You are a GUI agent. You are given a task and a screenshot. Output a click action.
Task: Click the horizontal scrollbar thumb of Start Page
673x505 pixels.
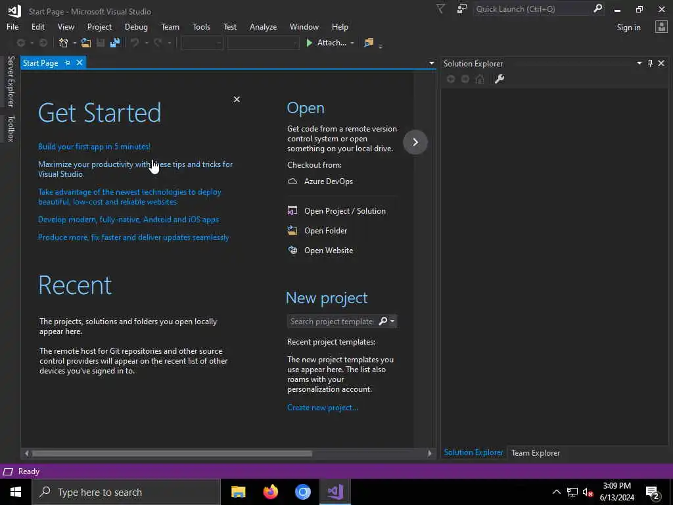point(172,454)
